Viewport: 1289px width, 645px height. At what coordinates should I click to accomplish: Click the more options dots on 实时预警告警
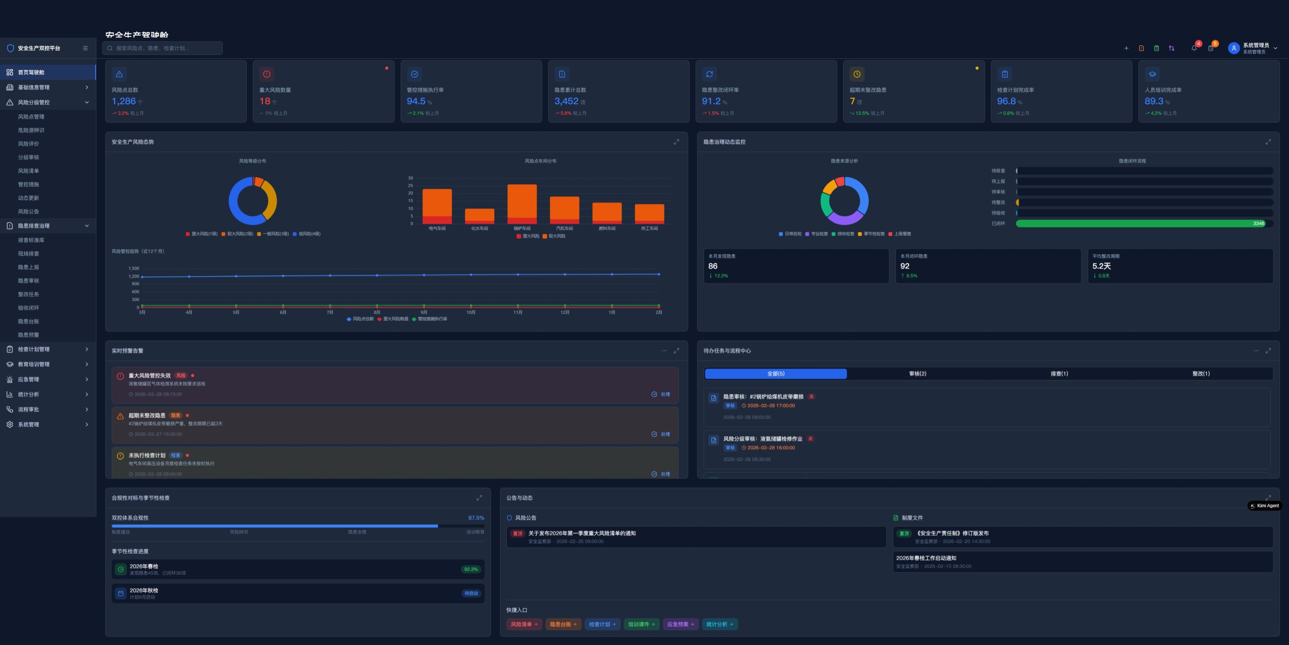coord(664,351)
